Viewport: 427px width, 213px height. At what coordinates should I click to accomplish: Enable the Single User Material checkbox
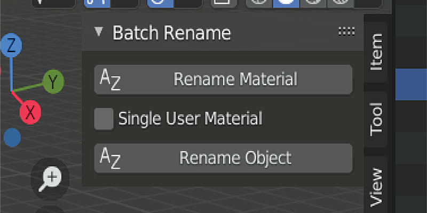pyautogui.click(x=104, y=119)
